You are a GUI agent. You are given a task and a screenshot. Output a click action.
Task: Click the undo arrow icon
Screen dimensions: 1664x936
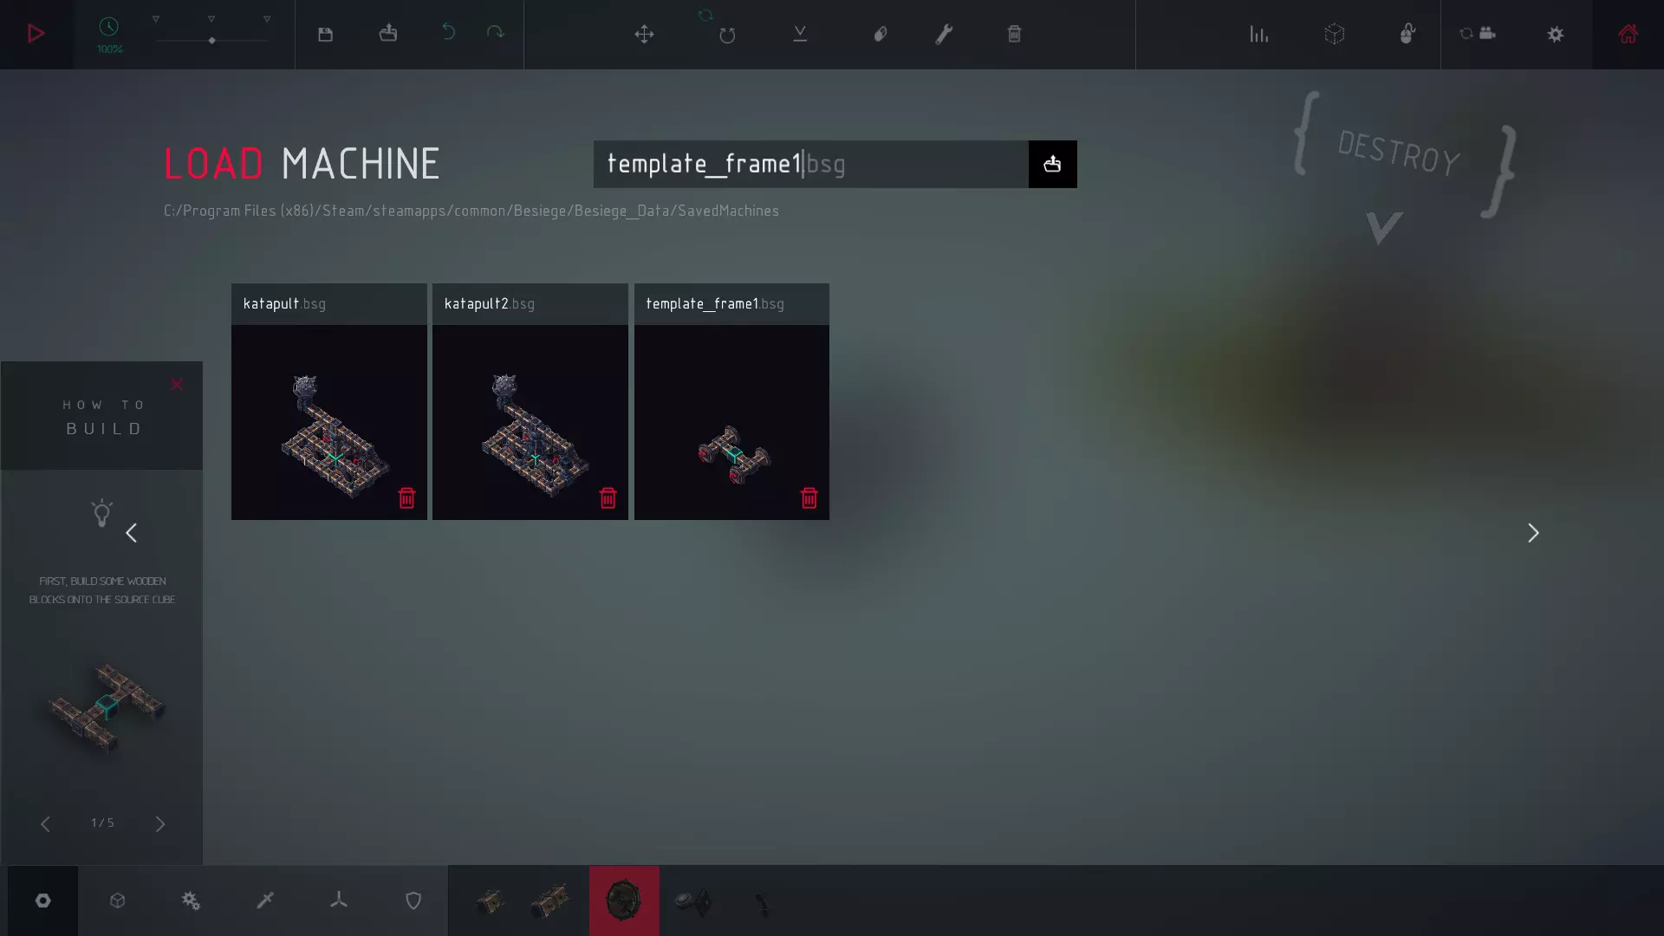tap(448, 33)
